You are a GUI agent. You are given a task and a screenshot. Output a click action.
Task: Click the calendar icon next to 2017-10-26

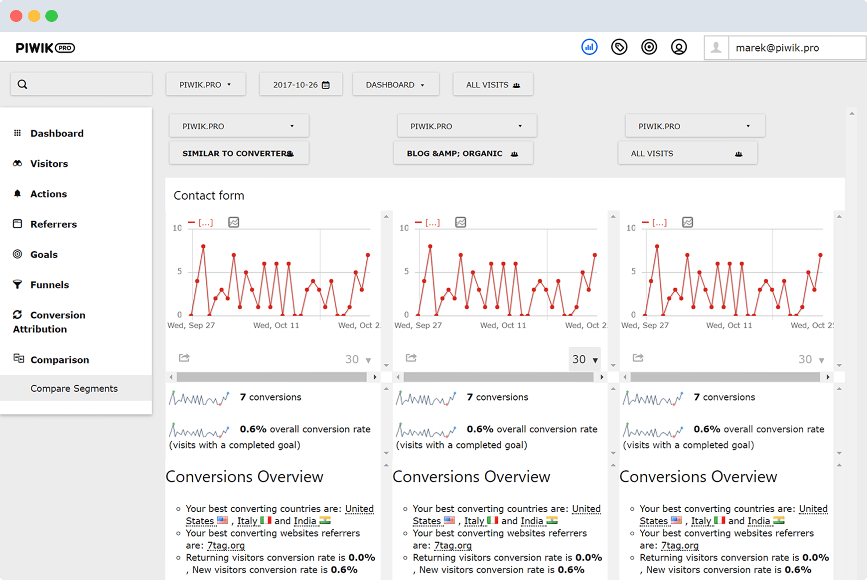(326, 85)
